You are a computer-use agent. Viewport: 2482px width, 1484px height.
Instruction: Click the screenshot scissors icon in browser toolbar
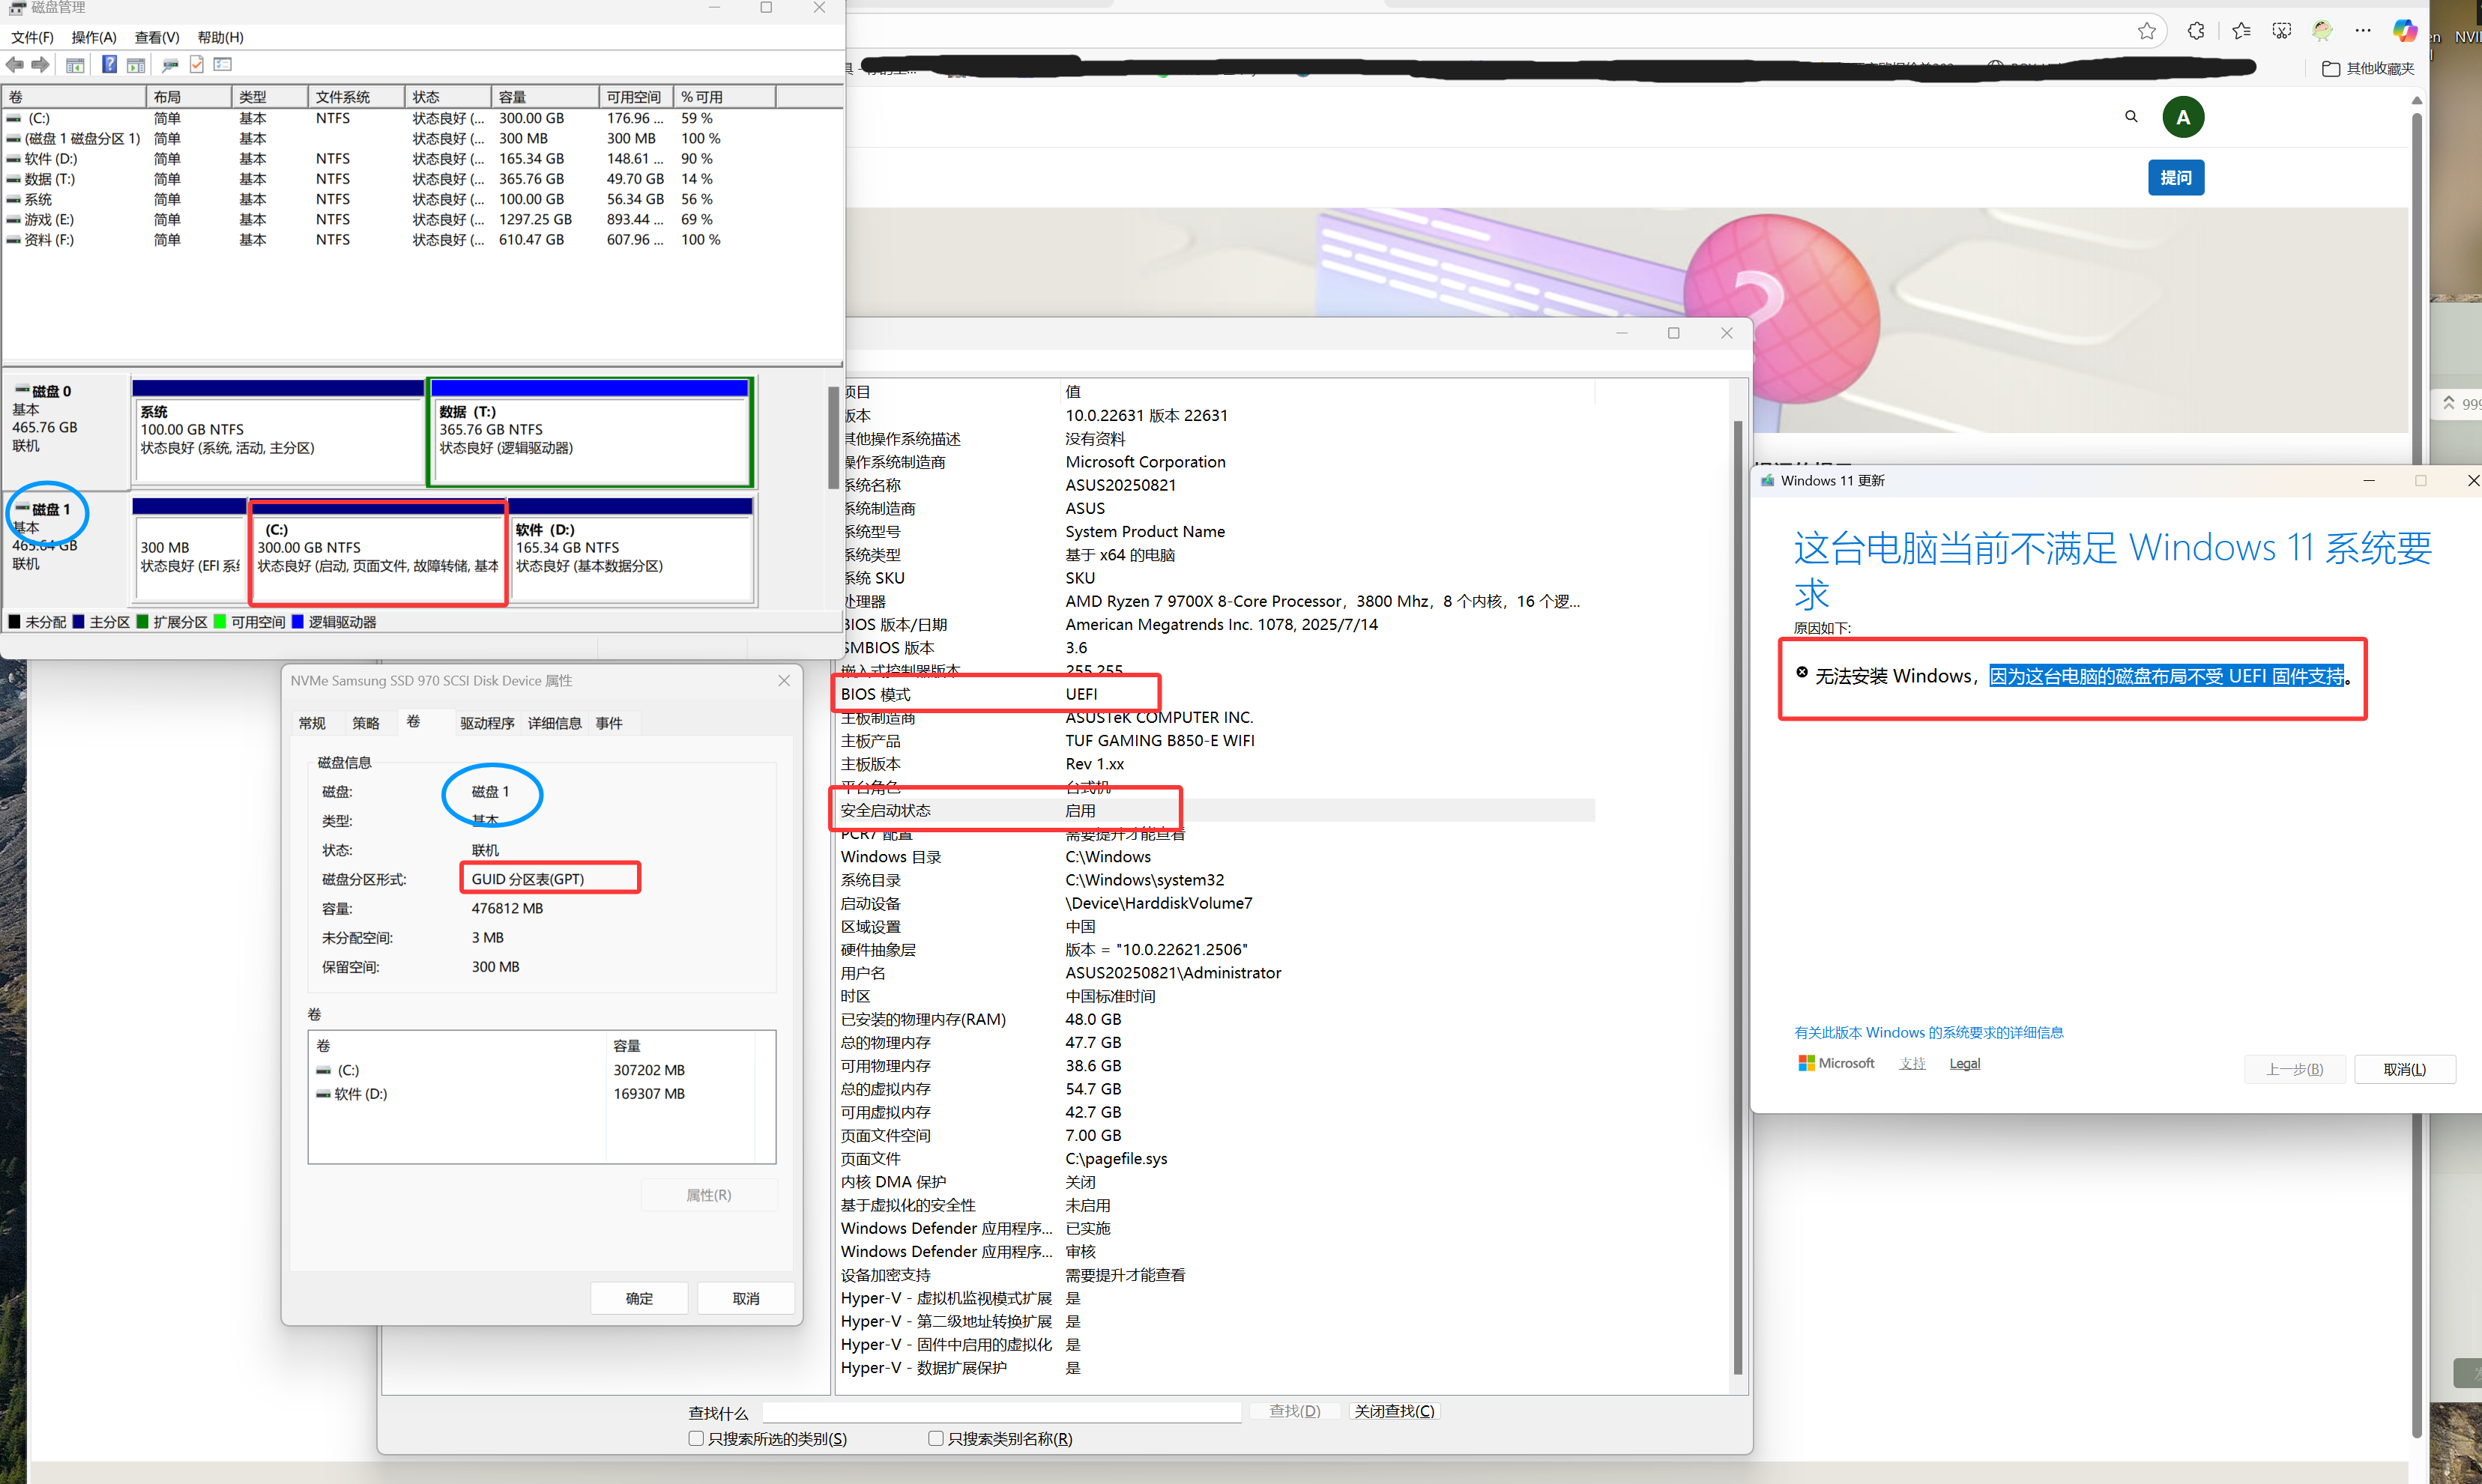2282,31
